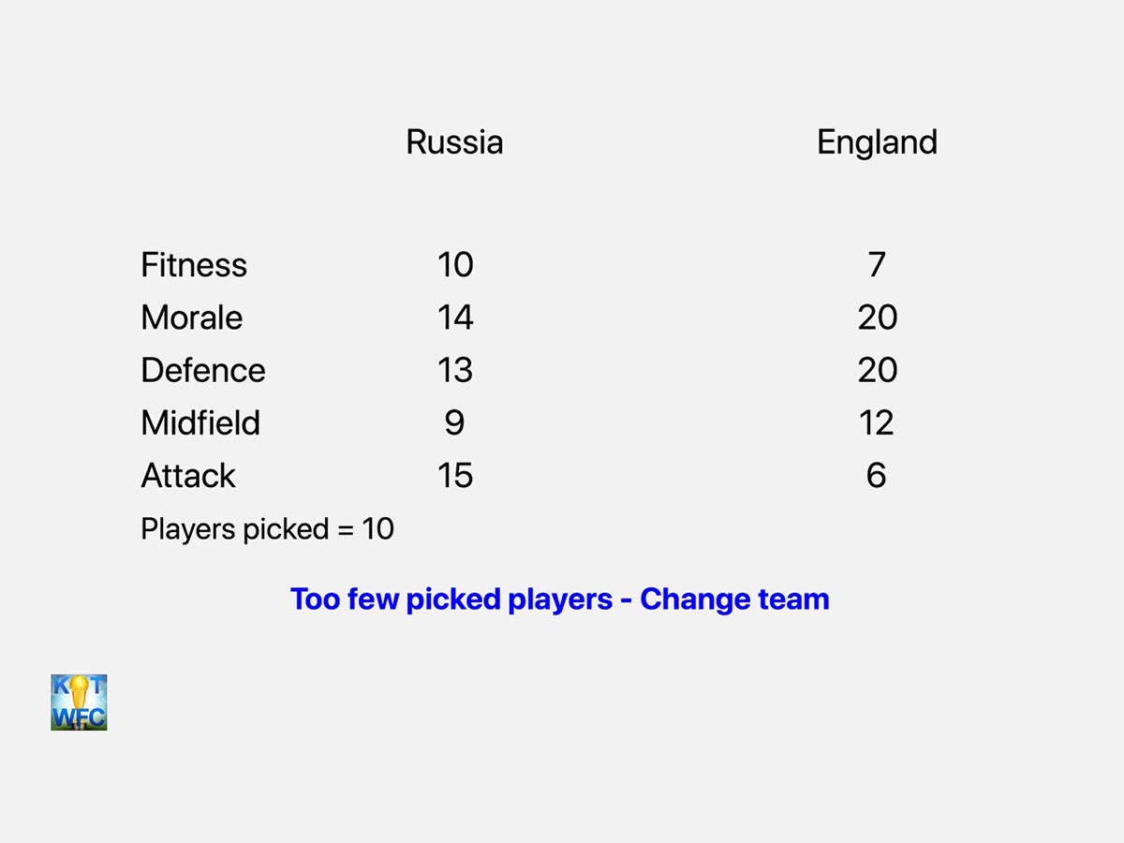The image size is (1124, 843).
Task: Click England's Attack value 6
Action: (x=877, y=475)
